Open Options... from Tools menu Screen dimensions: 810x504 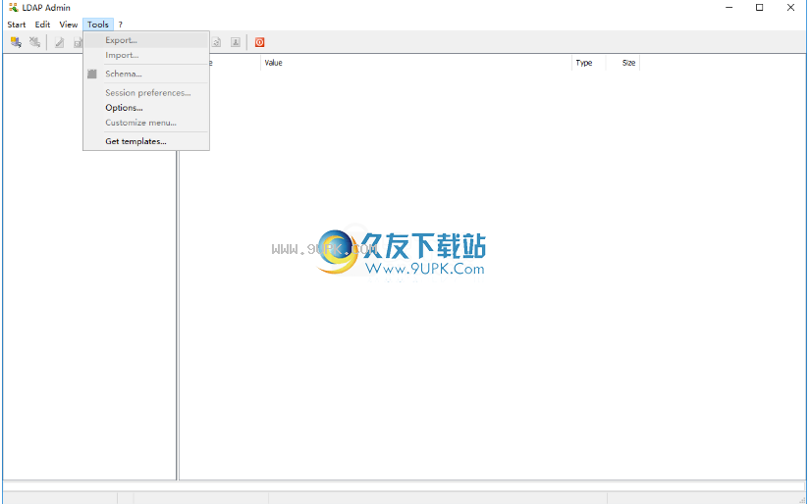[146, 108]
